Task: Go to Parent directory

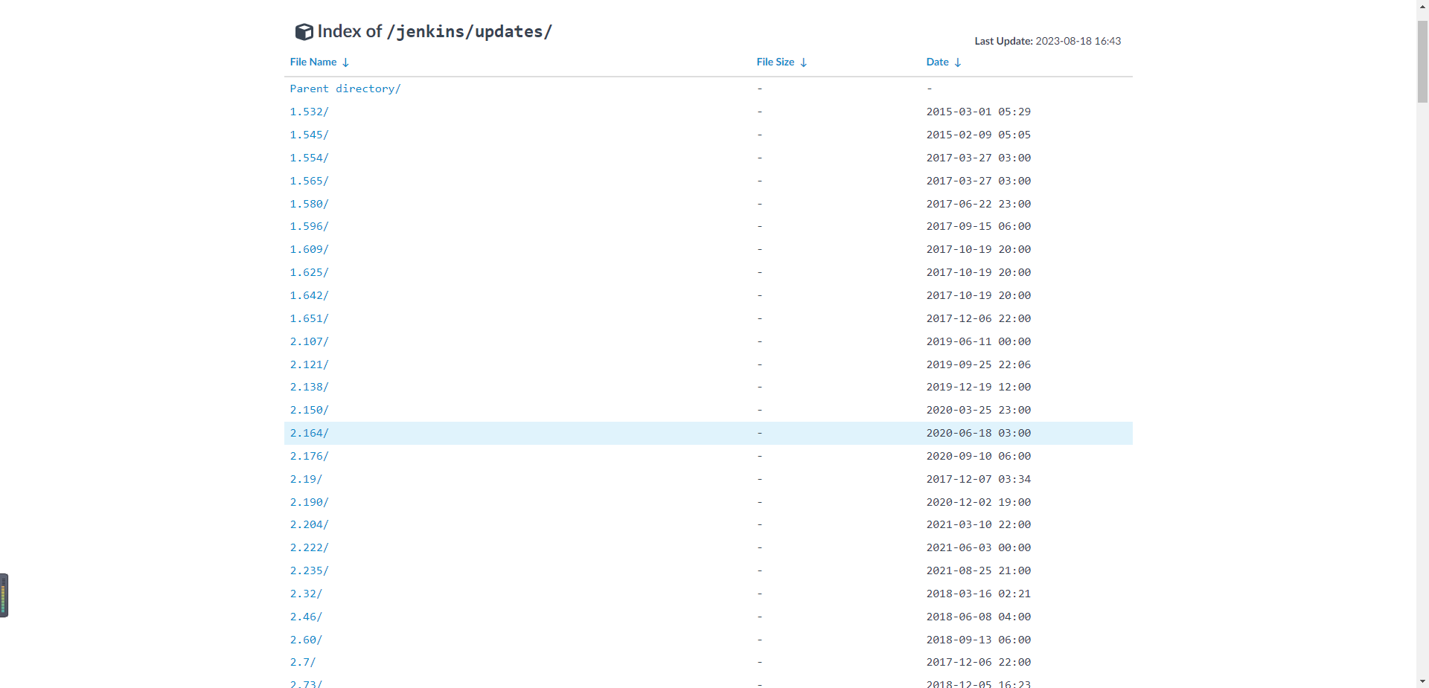Action: [345, 89]
